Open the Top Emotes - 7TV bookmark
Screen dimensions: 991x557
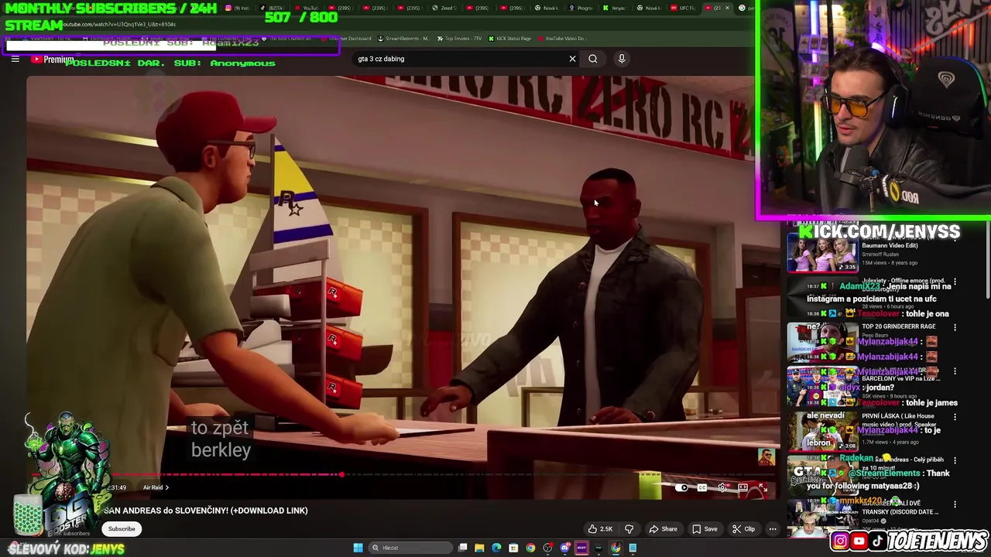click(x=460, y=39)
